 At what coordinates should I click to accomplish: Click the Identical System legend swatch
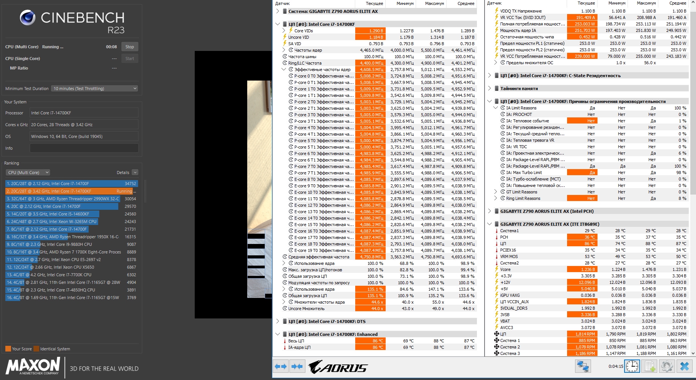pyautogui.click(x=36, y=349)
